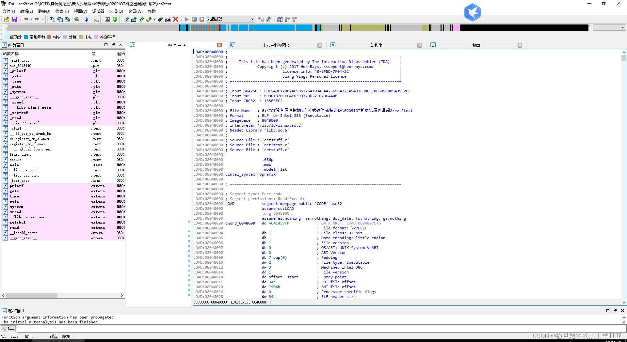Image resolution: width=627 pixels, height=342 pixels.
Task: Select the _system function row
Action: pyautogui.click(x=64, y=92)
